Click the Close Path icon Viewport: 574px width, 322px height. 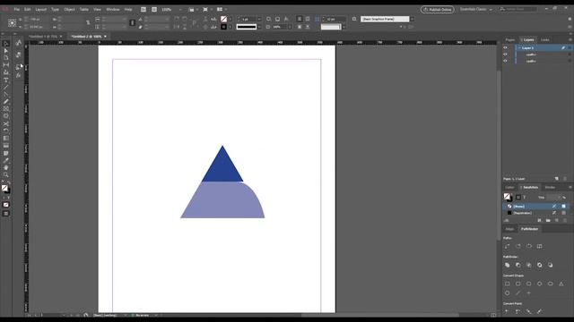[x=529, y=247]
